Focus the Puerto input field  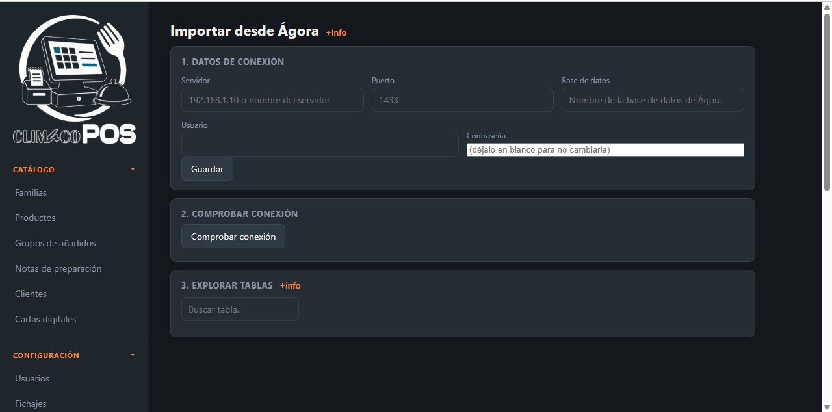pos(463,100)
